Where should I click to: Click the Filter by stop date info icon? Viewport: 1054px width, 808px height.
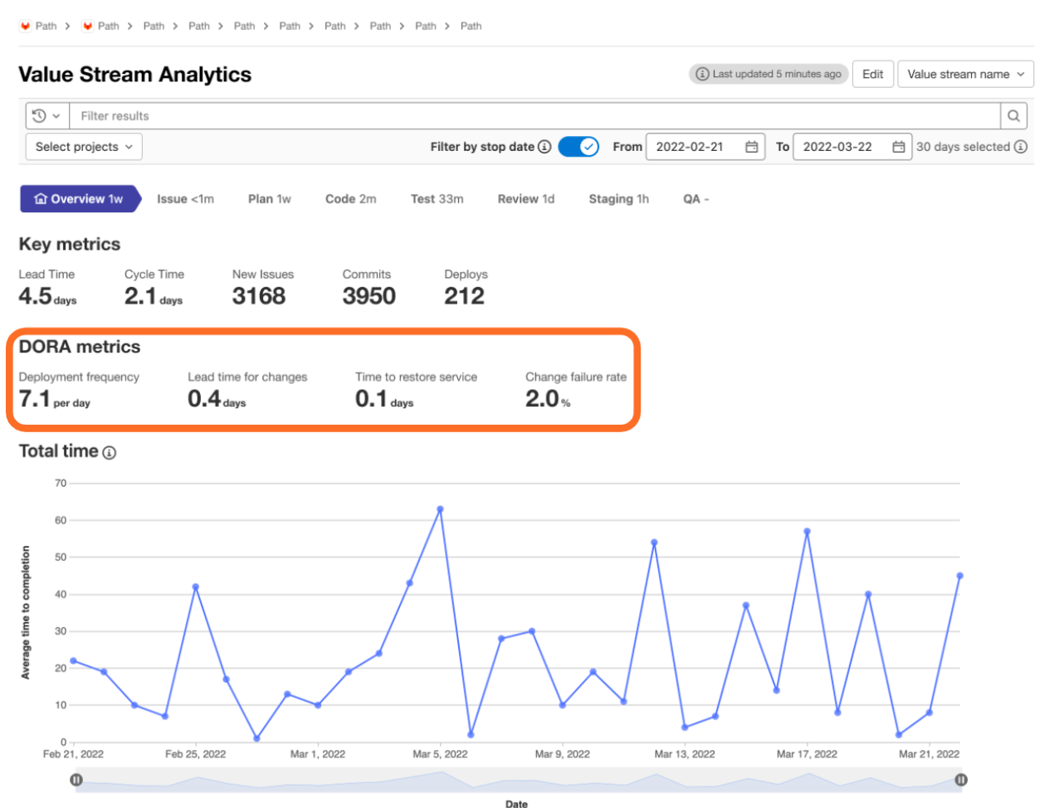pyautogui.click(x=545, y=147)
